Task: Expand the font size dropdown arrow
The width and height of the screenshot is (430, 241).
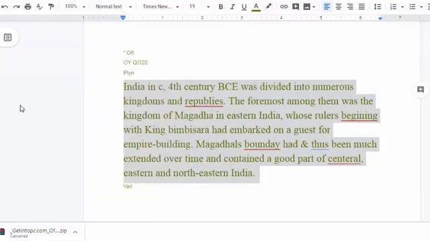Action: (x=208, y=7)
